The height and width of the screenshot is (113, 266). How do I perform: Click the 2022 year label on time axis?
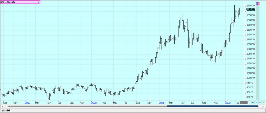(228, 103)
